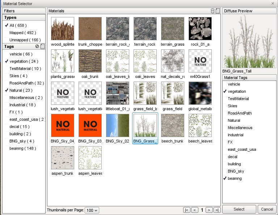Select the rock_01_a material thumbnail
The image size is (278, 215).
(x=200, y=29)
